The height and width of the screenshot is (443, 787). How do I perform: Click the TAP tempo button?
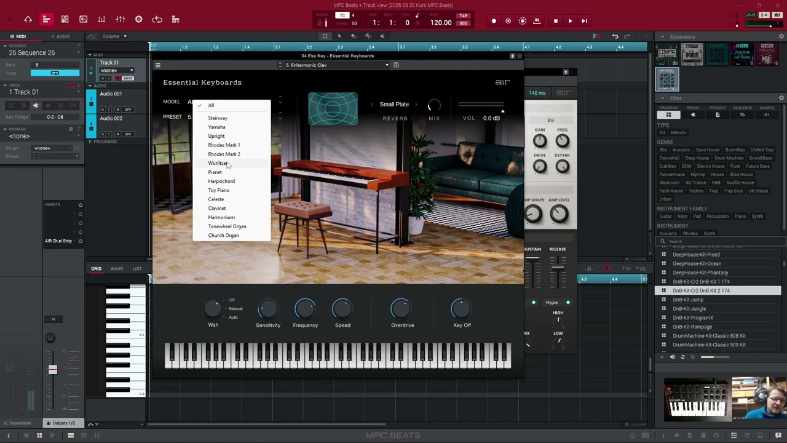[463, 16]
